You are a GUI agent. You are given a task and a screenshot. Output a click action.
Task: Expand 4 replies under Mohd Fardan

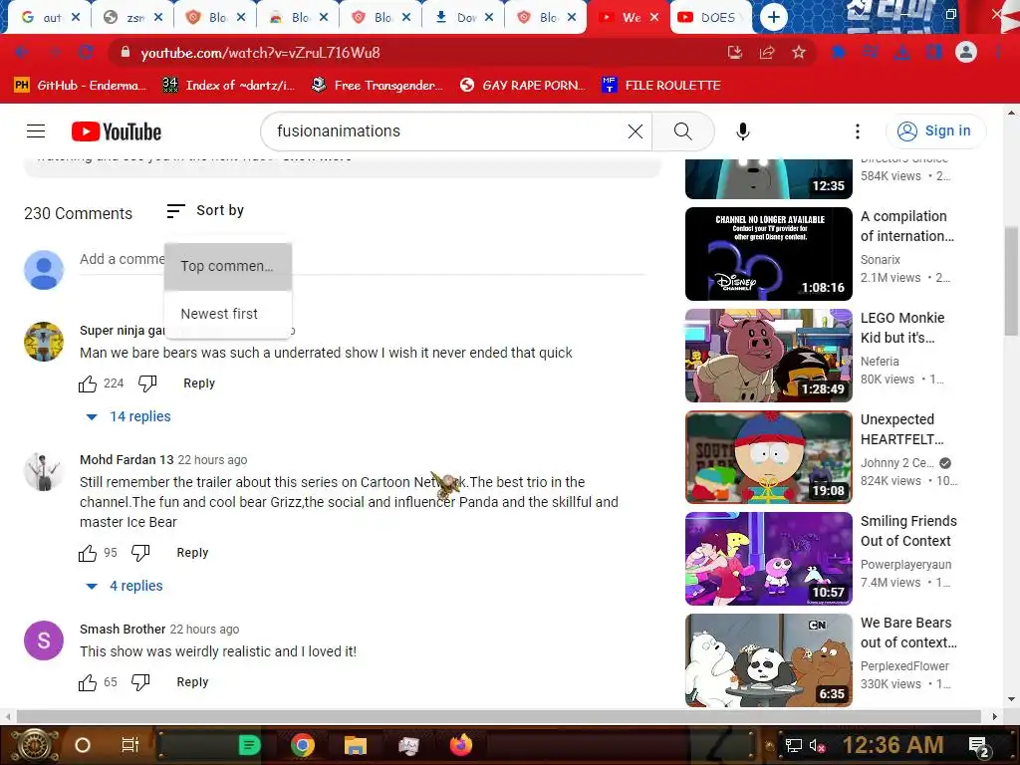[x=125, y=586]
